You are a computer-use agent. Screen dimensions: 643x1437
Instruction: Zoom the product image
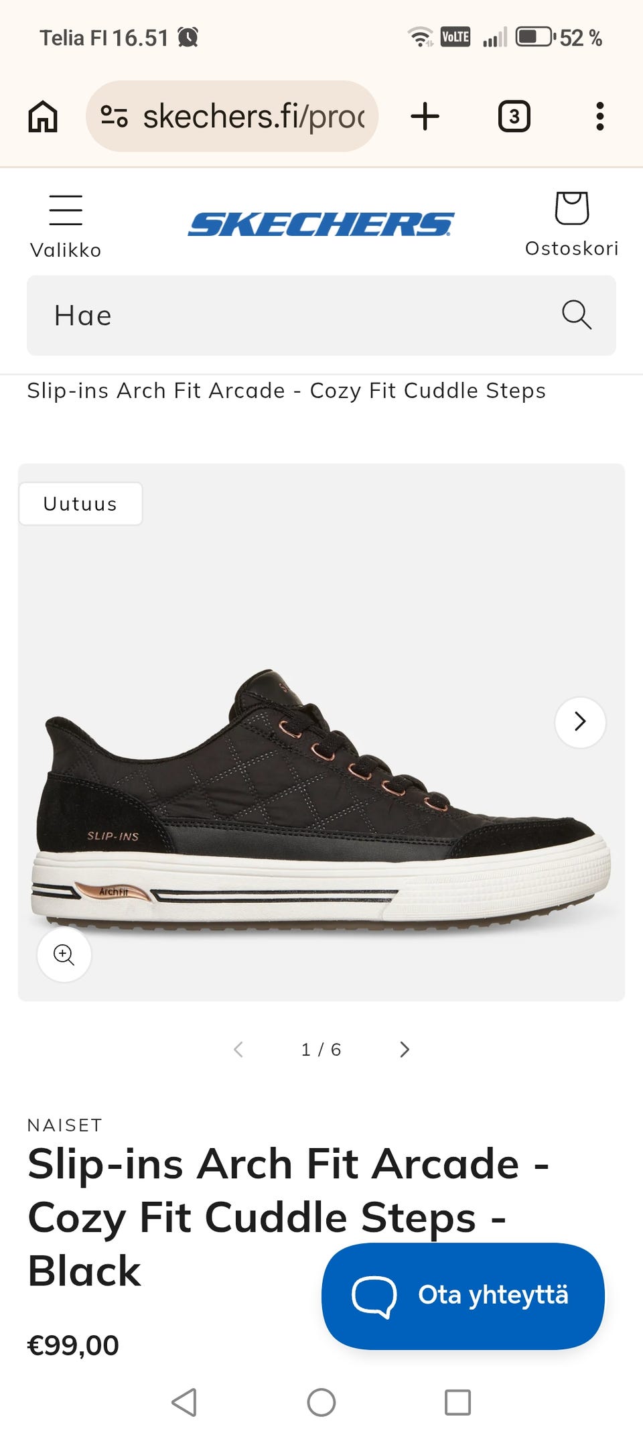(64, 954)
